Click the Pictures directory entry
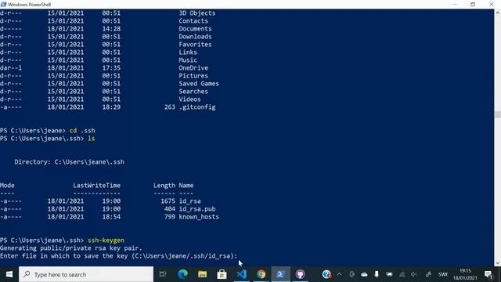The height and width of the screenshot is (282, 501). 193,76
